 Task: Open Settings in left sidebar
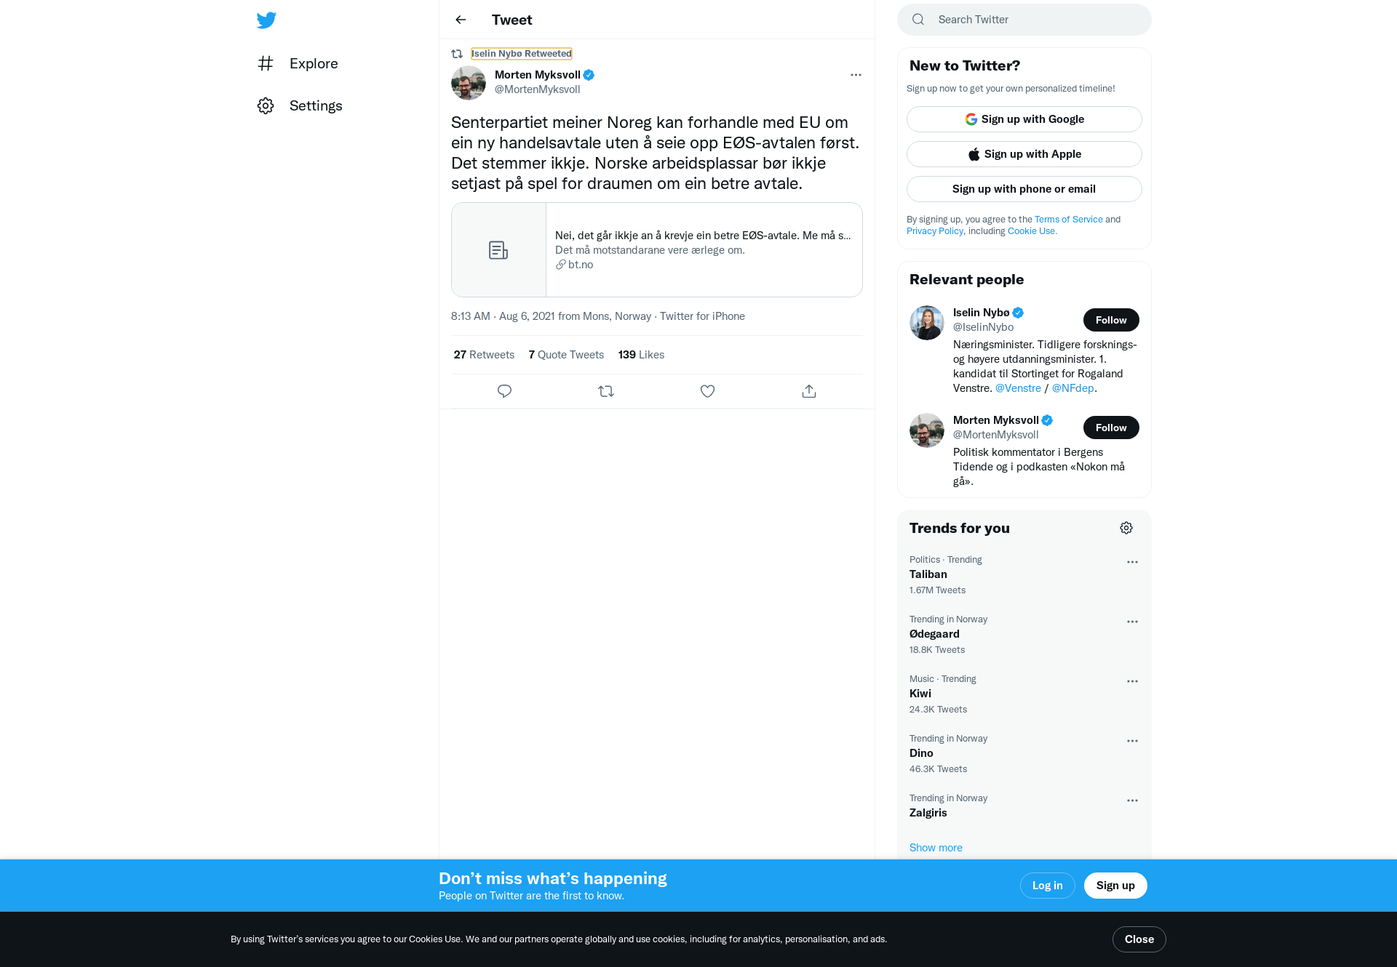(300, 105)
